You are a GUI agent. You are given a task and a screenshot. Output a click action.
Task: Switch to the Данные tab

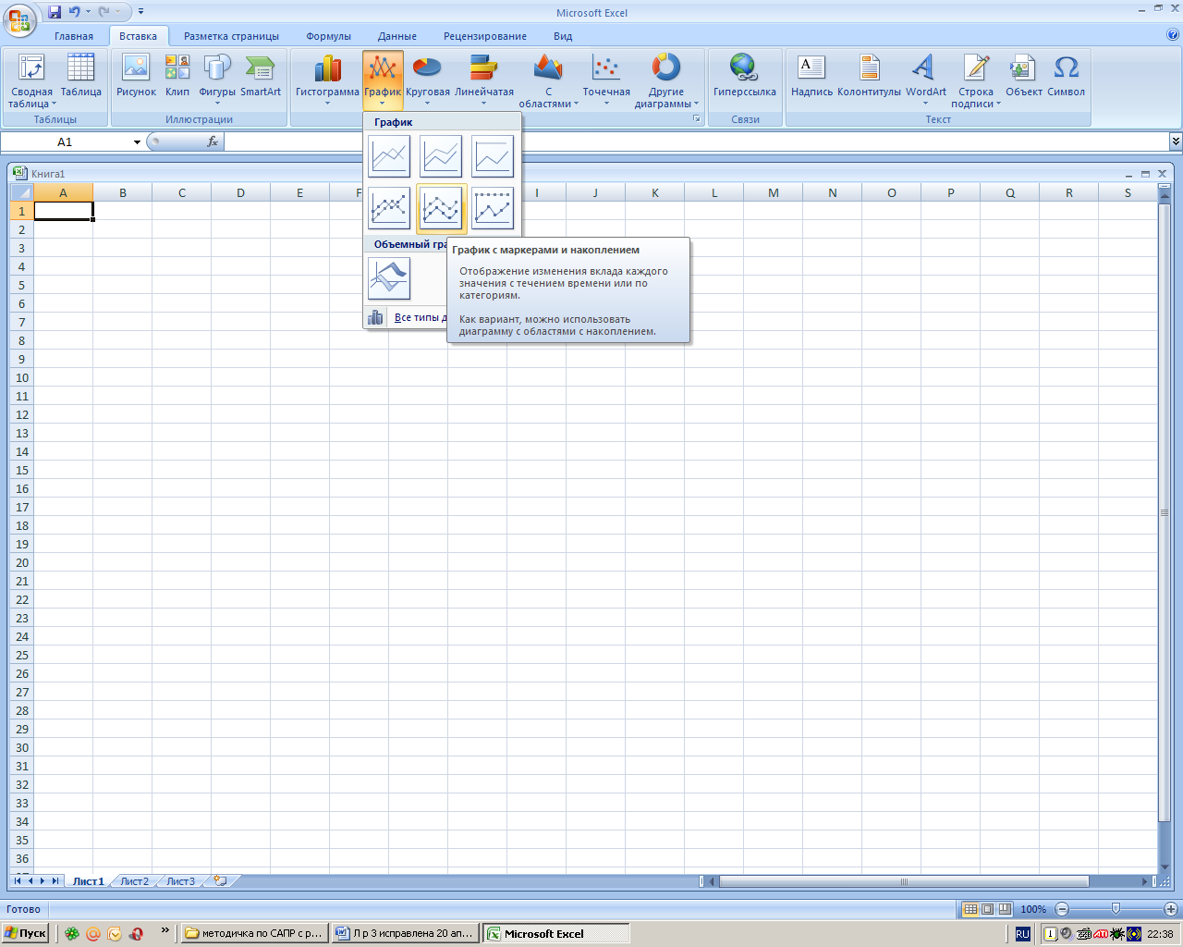(x=397, y=36)
